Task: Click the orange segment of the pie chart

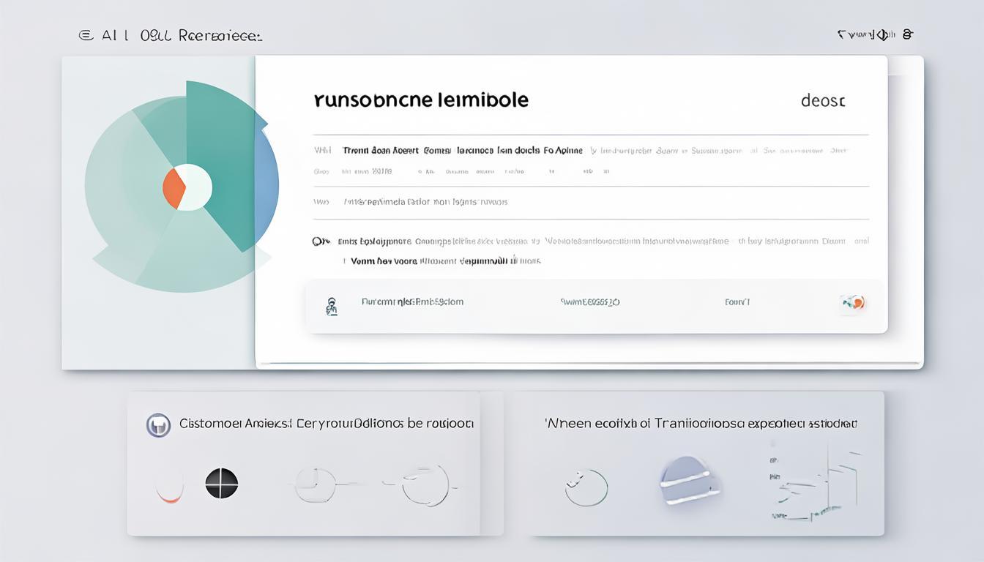Action: (173, 188)
